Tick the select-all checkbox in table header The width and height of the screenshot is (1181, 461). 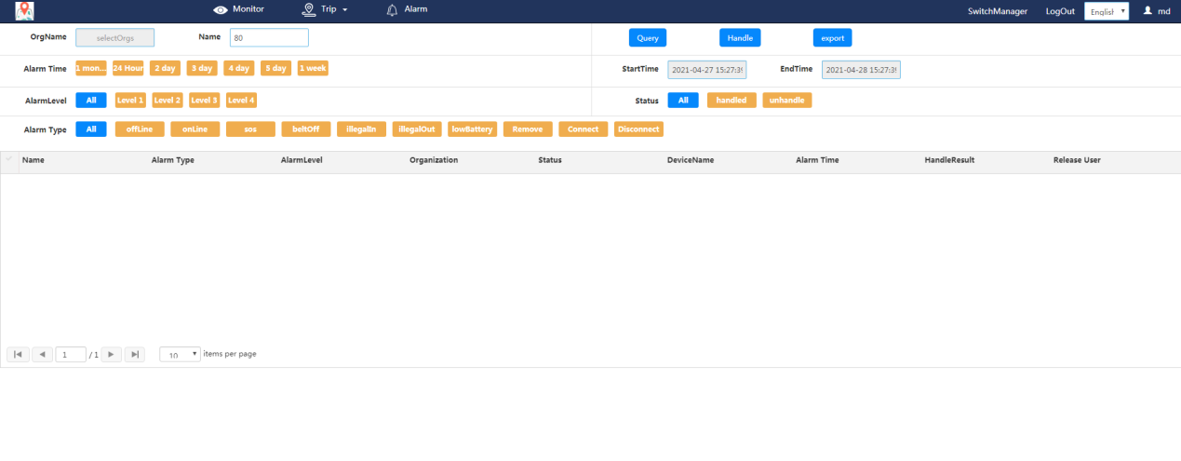click(x=9, y=160)
